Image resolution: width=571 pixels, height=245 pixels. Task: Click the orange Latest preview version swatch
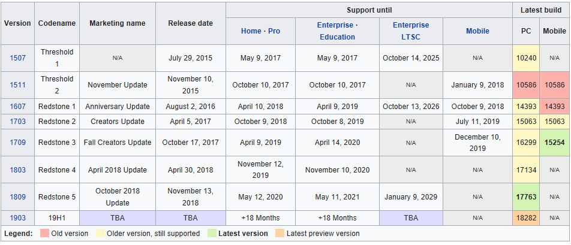tap(280, 234)
